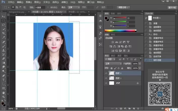
Task: Enable add to selection mode
Action: point(17,7)
